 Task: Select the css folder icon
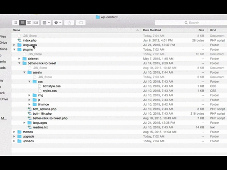[x=35, y=82]
